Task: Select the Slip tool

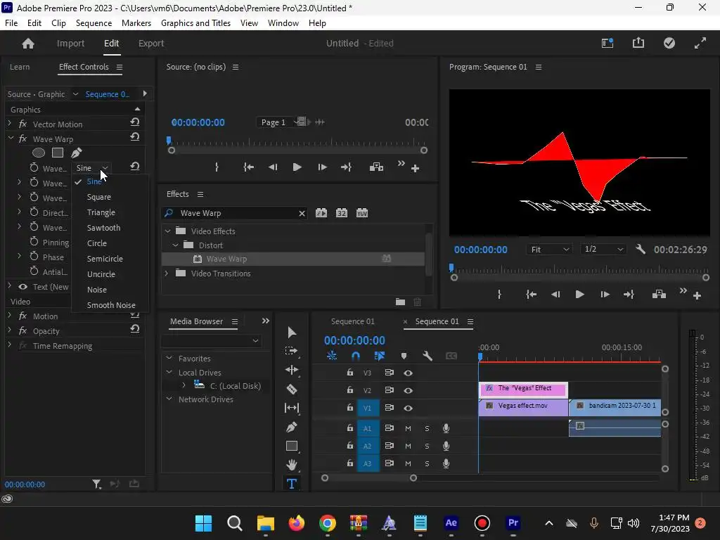Action: pyautogui.click(x=292, y=408)
